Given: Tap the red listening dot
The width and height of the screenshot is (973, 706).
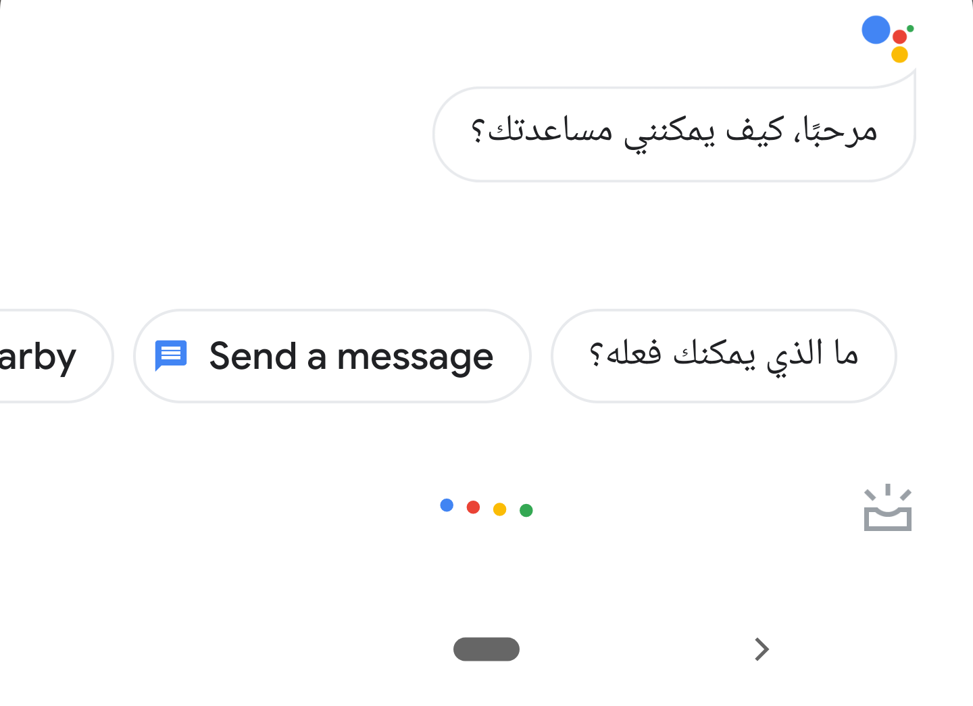Looking at the screenshot, I should (473, 507).
